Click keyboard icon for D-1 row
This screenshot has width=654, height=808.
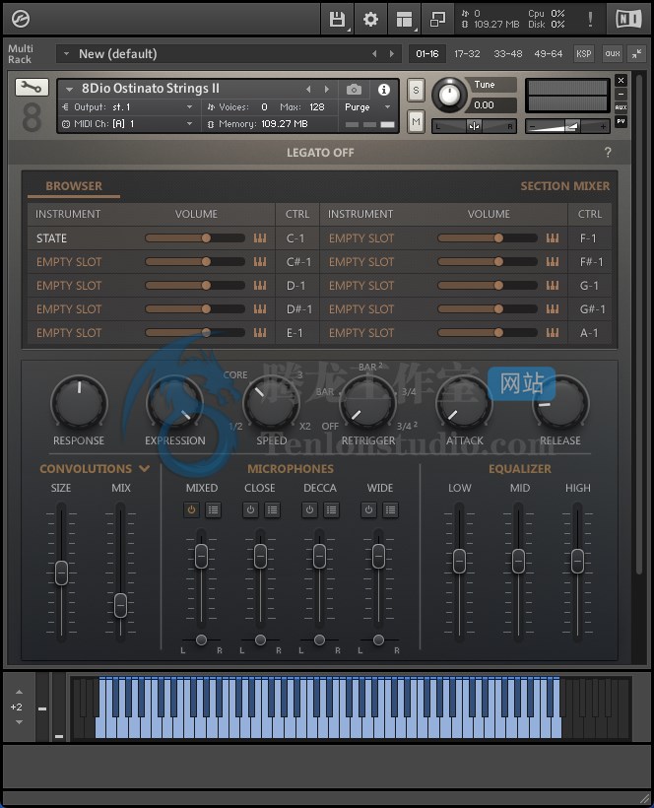[260, 286]
